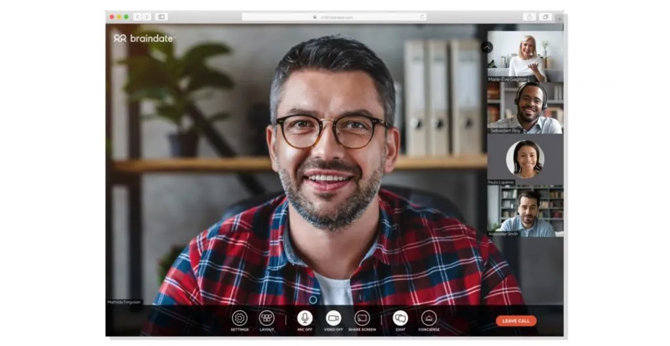Viewport: 670px width, 346px height.
Task: Click the Leave Call button
Action: click(516, 320)
